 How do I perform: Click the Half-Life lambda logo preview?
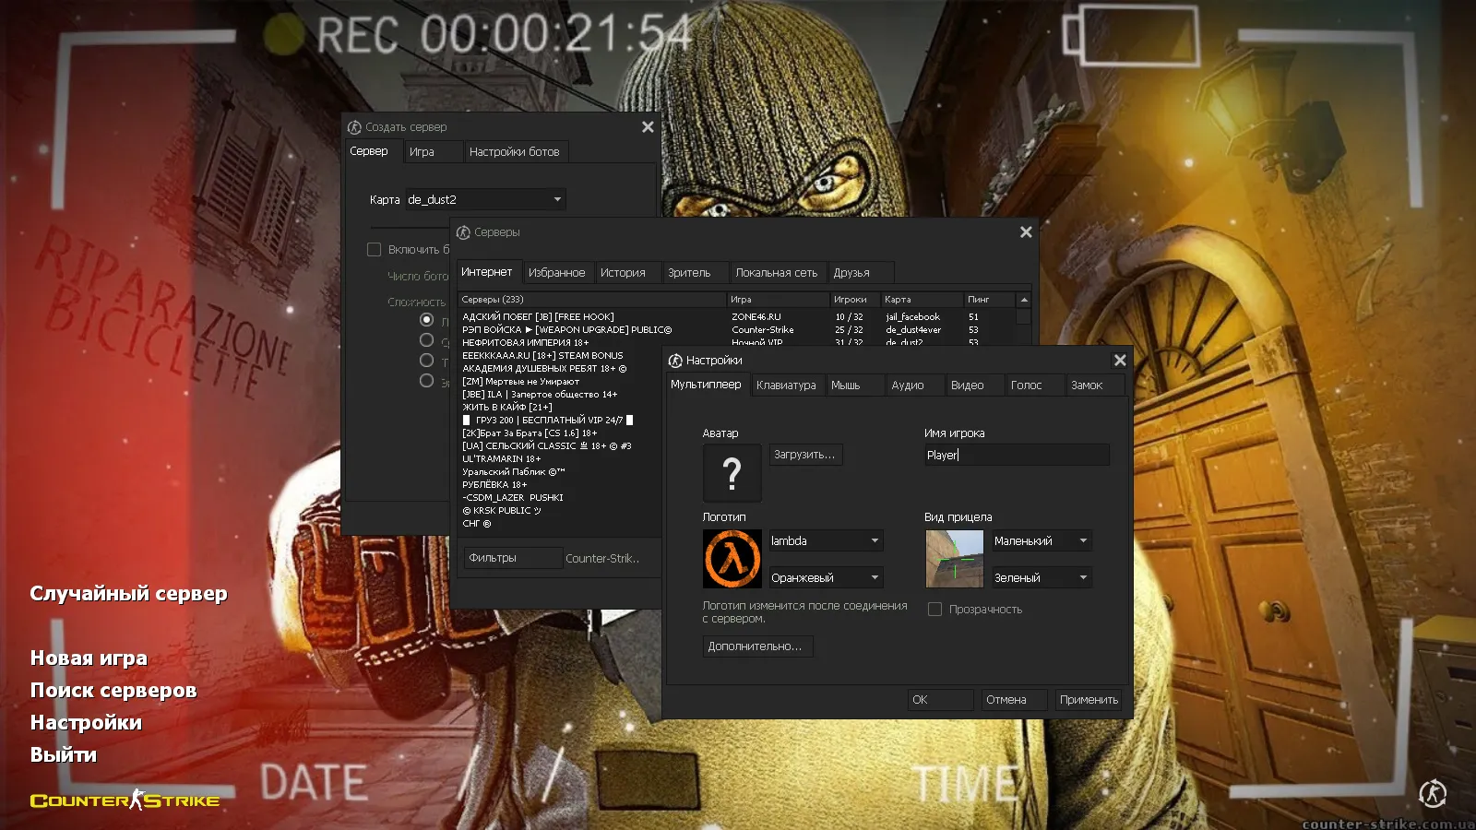coord(732,559)
